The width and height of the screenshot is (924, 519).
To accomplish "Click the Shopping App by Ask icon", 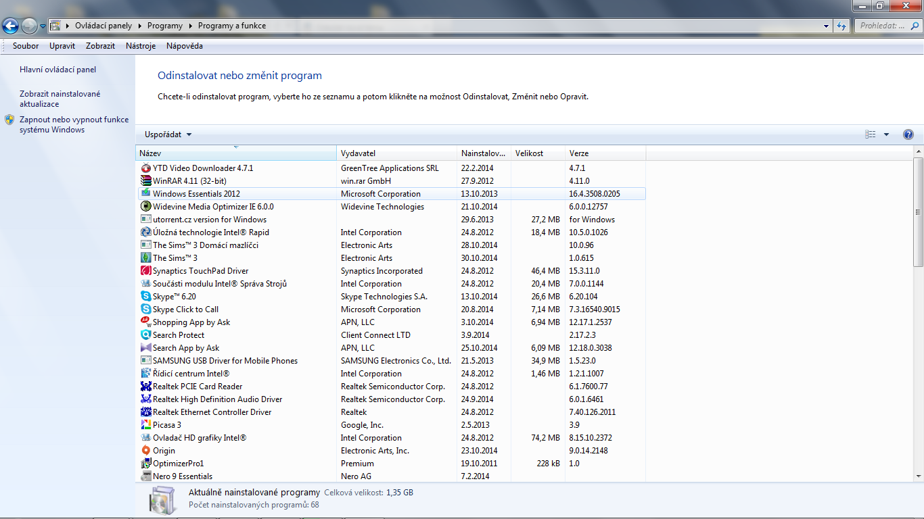I will pyautogui.click(x=145, y=322).
